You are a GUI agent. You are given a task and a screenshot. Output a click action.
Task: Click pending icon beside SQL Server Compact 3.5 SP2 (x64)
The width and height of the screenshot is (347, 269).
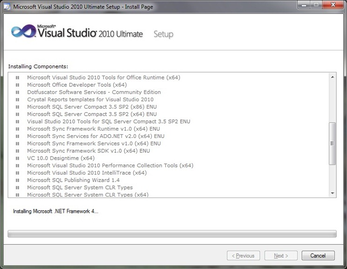coord(18,114)
